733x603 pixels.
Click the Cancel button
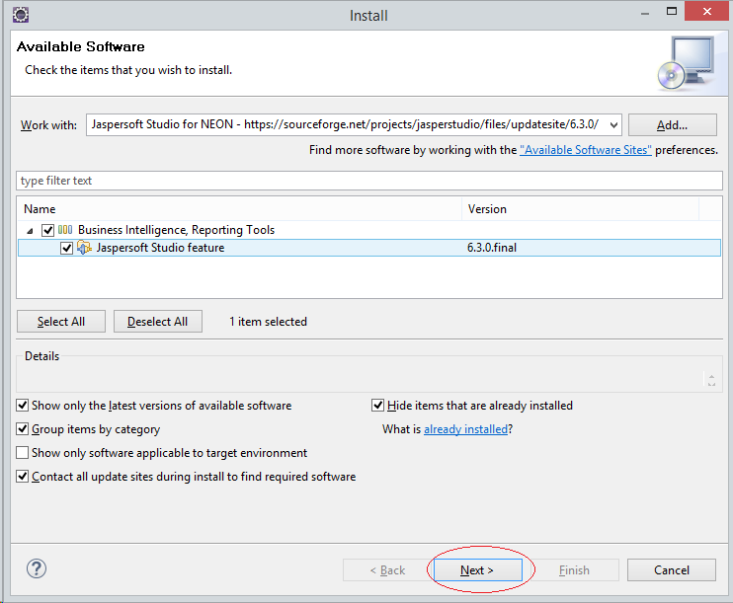point(672,569)
